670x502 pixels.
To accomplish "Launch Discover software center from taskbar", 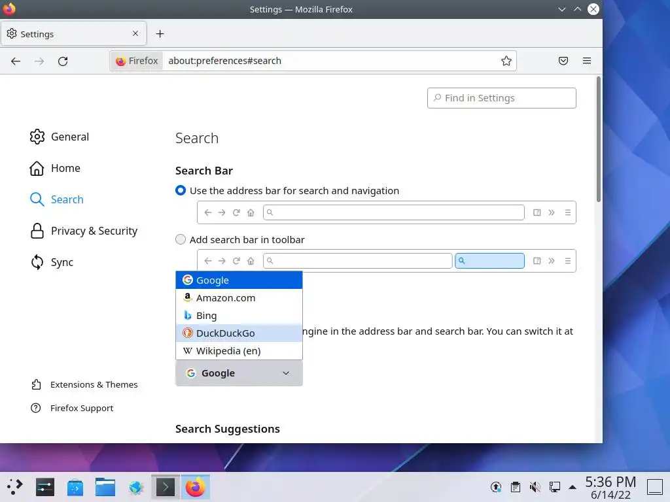I will pos(75,487).
